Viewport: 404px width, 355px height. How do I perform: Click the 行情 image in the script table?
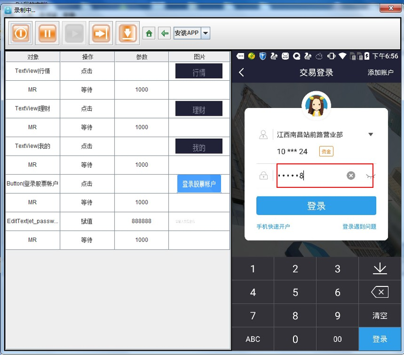click(x=199, y=71)
